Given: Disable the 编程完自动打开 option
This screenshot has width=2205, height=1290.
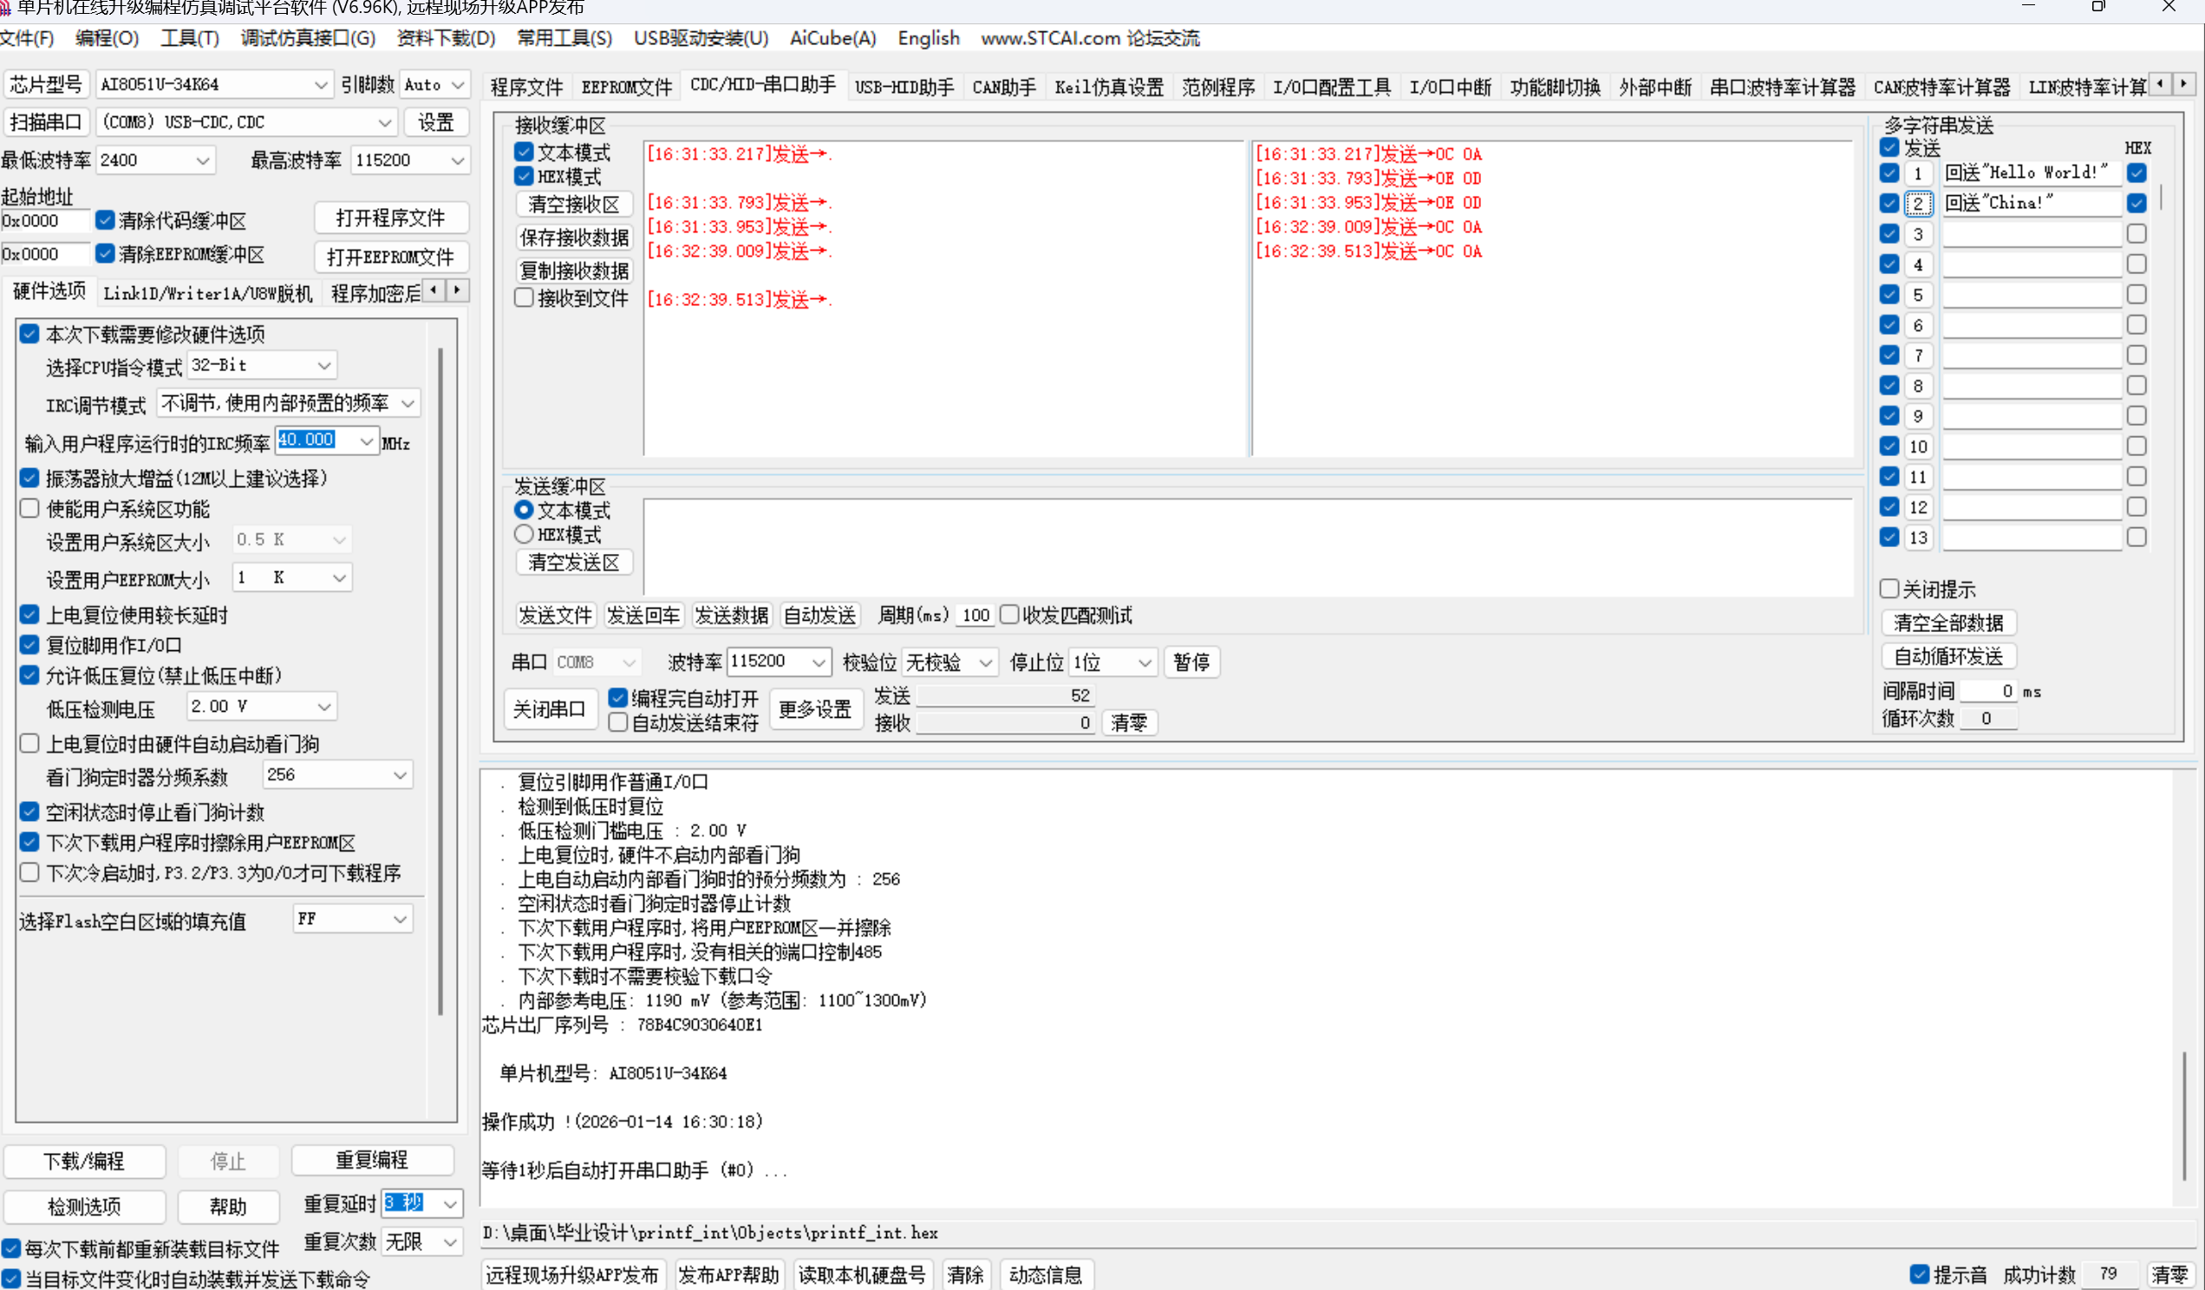Looking at the screenshot, I should 617,698.
